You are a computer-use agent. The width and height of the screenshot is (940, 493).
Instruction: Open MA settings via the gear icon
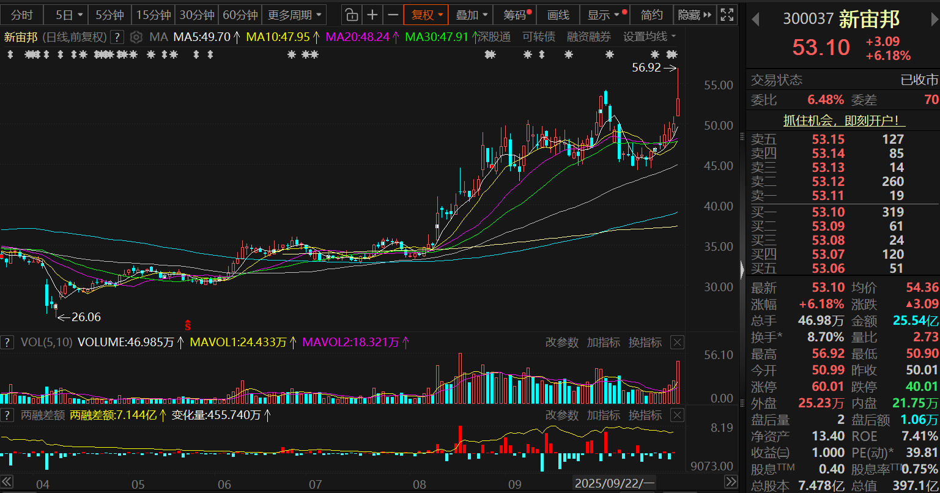(136, 37)
